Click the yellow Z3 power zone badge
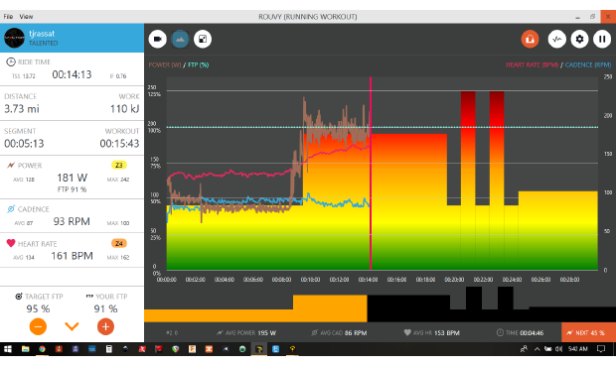Image resolution: width=616 pixels, height=367 pixels. tap(118, 165)
